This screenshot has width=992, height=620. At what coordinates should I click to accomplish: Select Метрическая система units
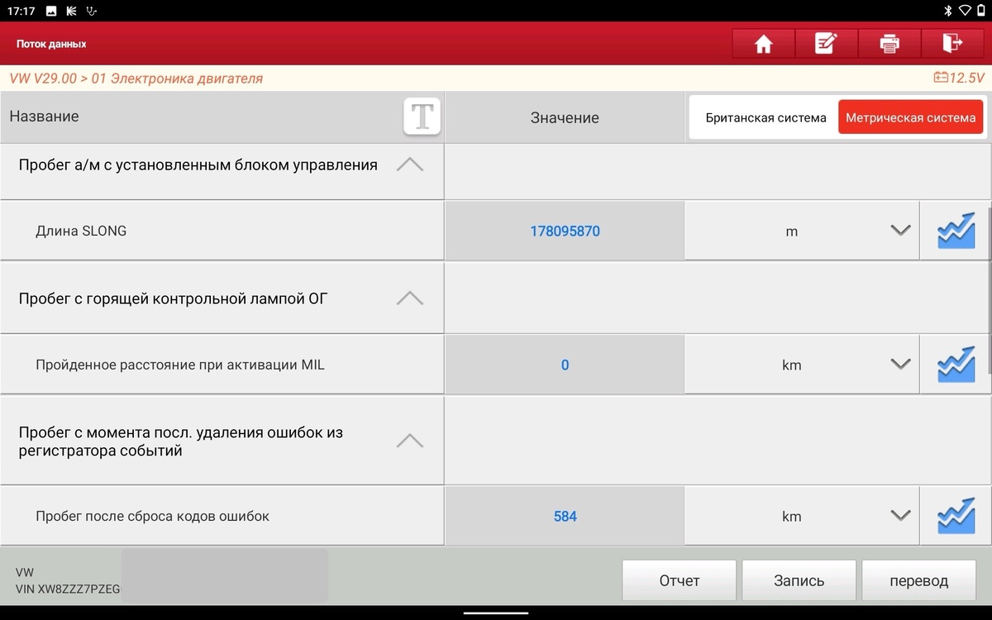point(910,117)
